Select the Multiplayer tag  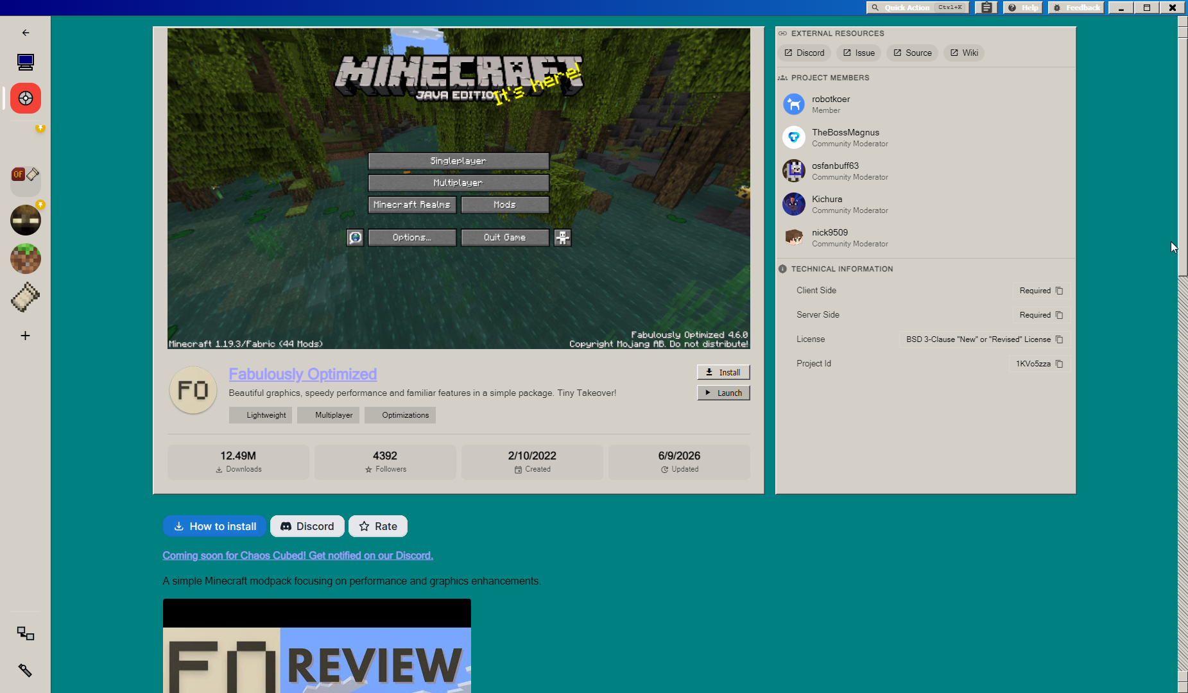pos(328,415)
